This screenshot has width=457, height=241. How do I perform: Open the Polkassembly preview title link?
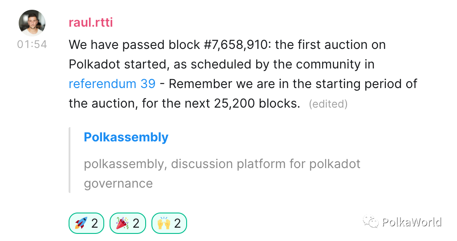click(x=126, y=137)
